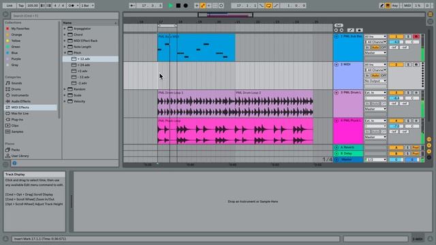Arm the 2 MIDI track
The width and height of the screenshot is (436, 245).
point(416,65)
